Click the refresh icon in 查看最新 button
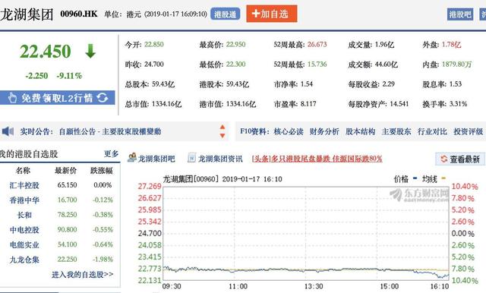The height and width of the screenshot is (293, 486). coord(443,159)
